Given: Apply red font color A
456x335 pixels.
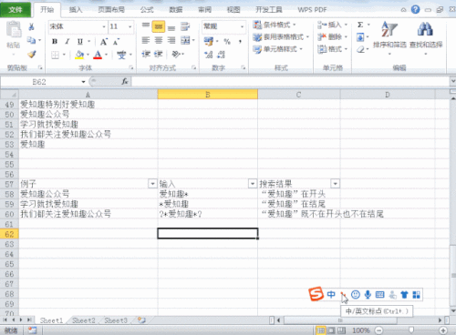Looking at the screenshot, I should click(x=98, y=55).
